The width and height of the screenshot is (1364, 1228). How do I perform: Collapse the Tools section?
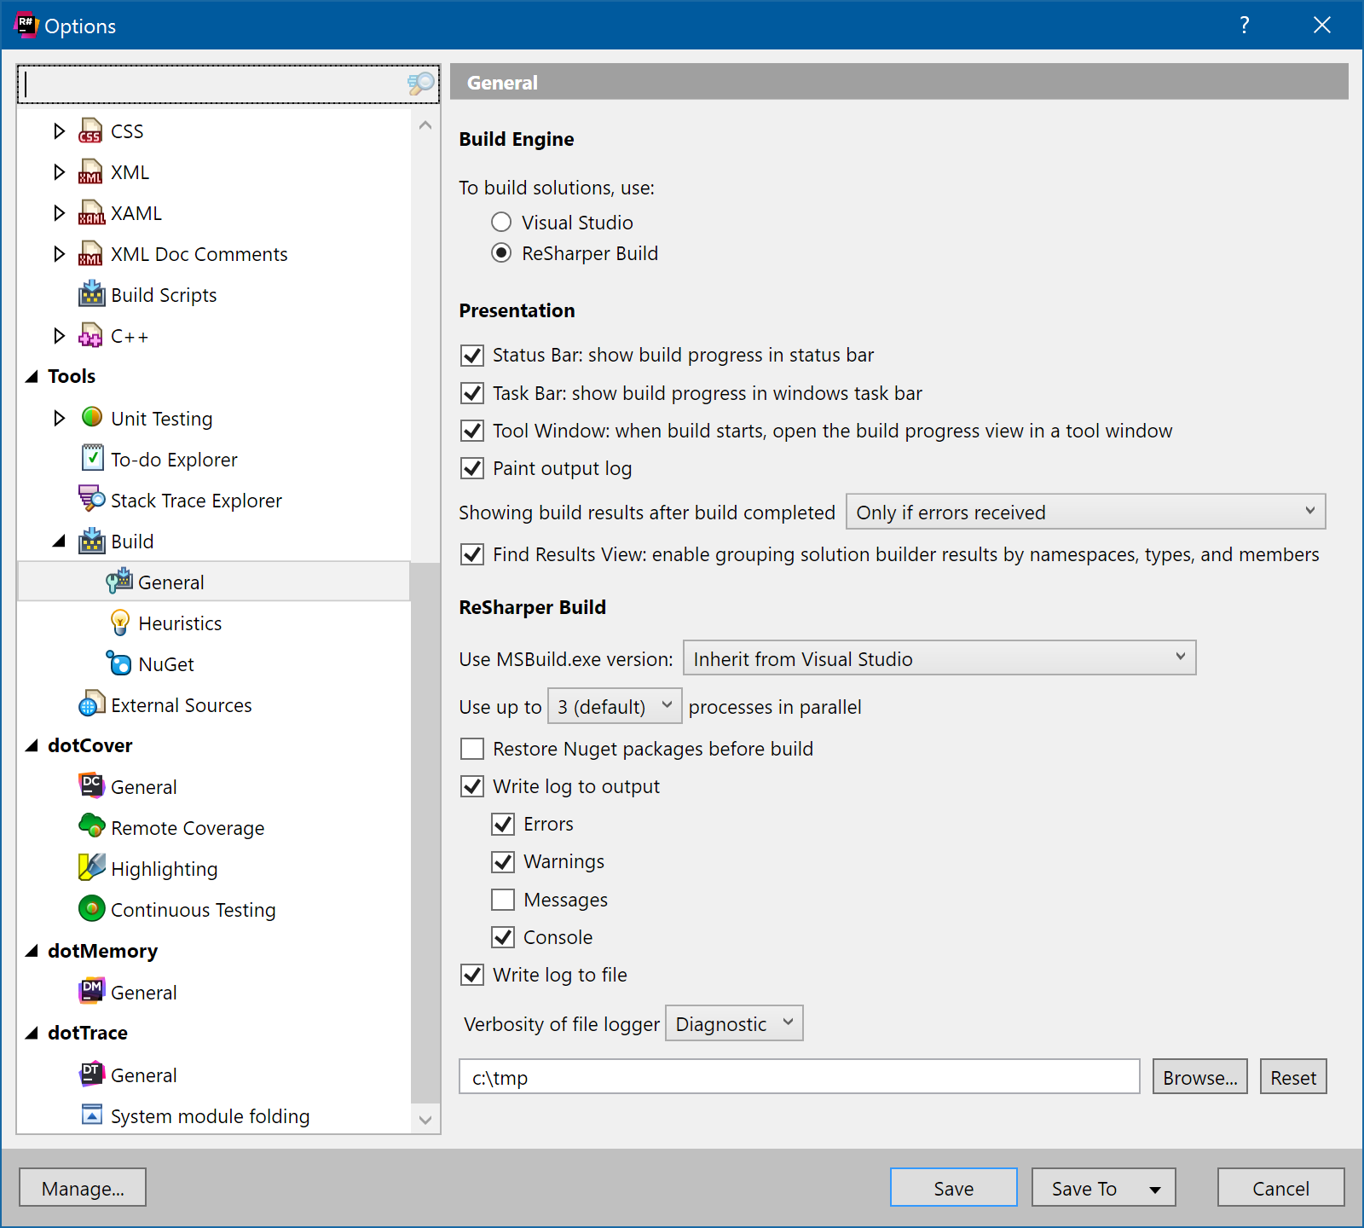pos(32,376)
